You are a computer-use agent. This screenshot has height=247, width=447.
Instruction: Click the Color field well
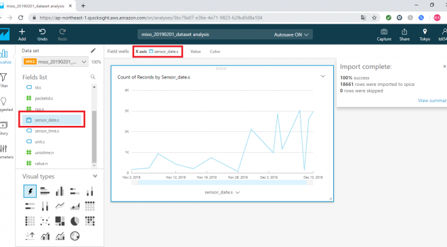click(215, 51)
